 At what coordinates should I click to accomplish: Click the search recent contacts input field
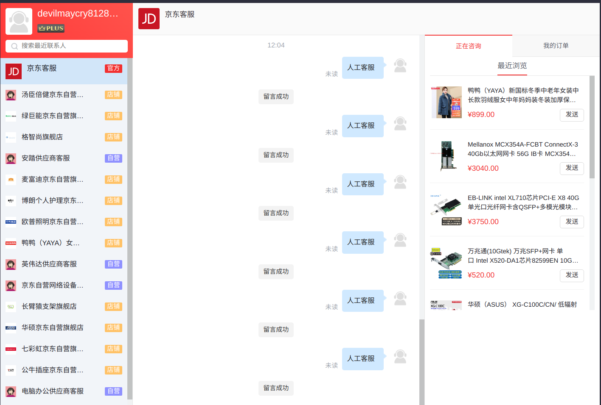click(67, 46)
